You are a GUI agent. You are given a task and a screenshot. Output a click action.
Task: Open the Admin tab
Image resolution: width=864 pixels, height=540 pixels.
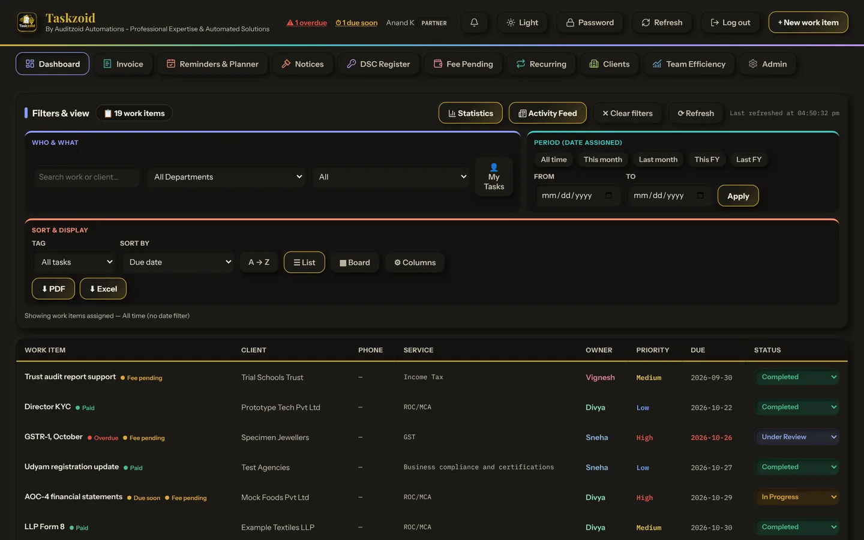[767, 64]
